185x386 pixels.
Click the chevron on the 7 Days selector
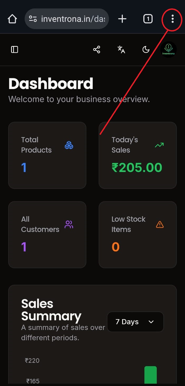tap(151, 322)
